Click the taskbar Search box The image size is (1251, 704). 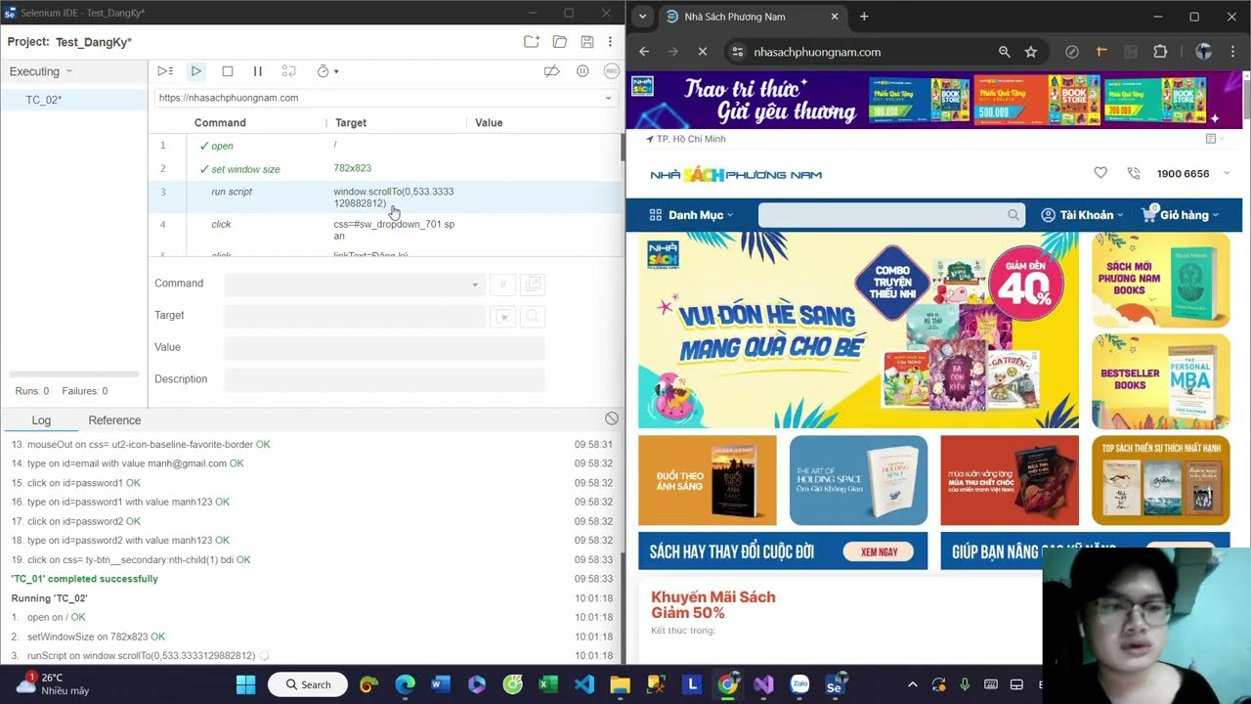click(308, 684)
